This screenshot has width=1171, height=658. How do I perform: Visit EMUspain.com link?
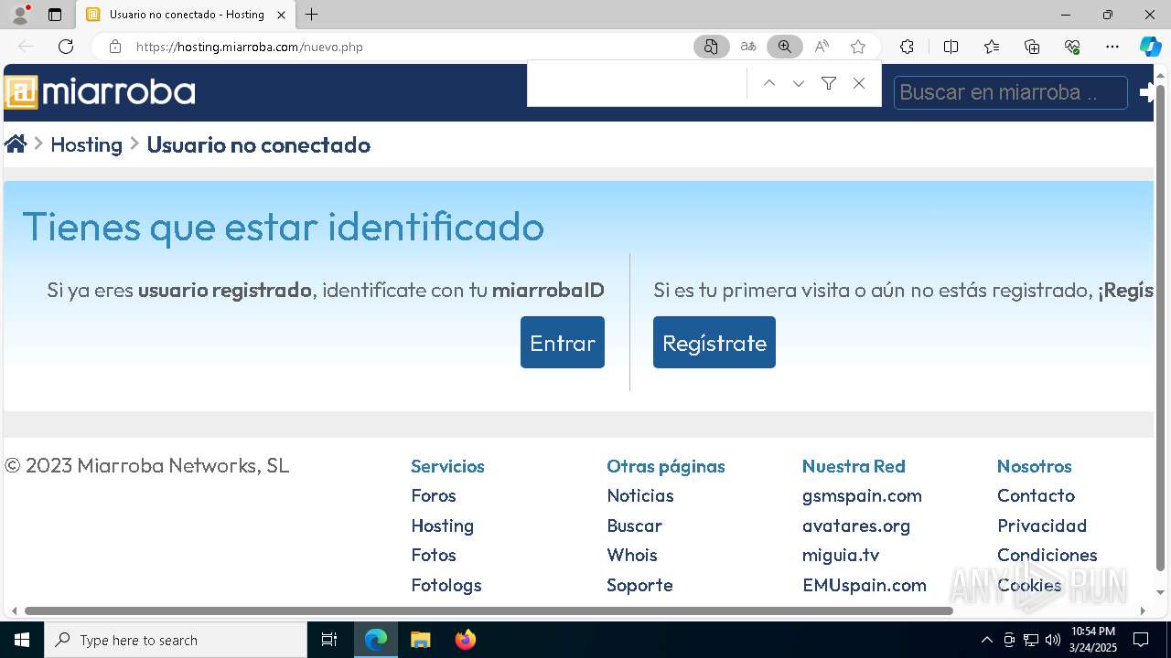[x=865, y=585]
